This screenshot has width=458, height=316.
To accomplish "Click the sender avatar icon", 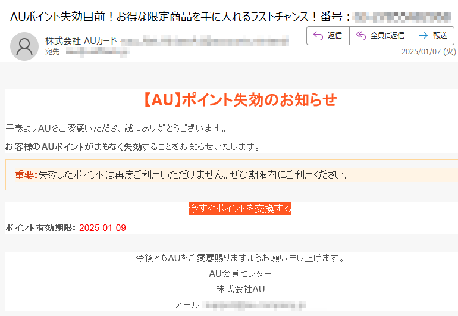I will click(x=24, y=46).
